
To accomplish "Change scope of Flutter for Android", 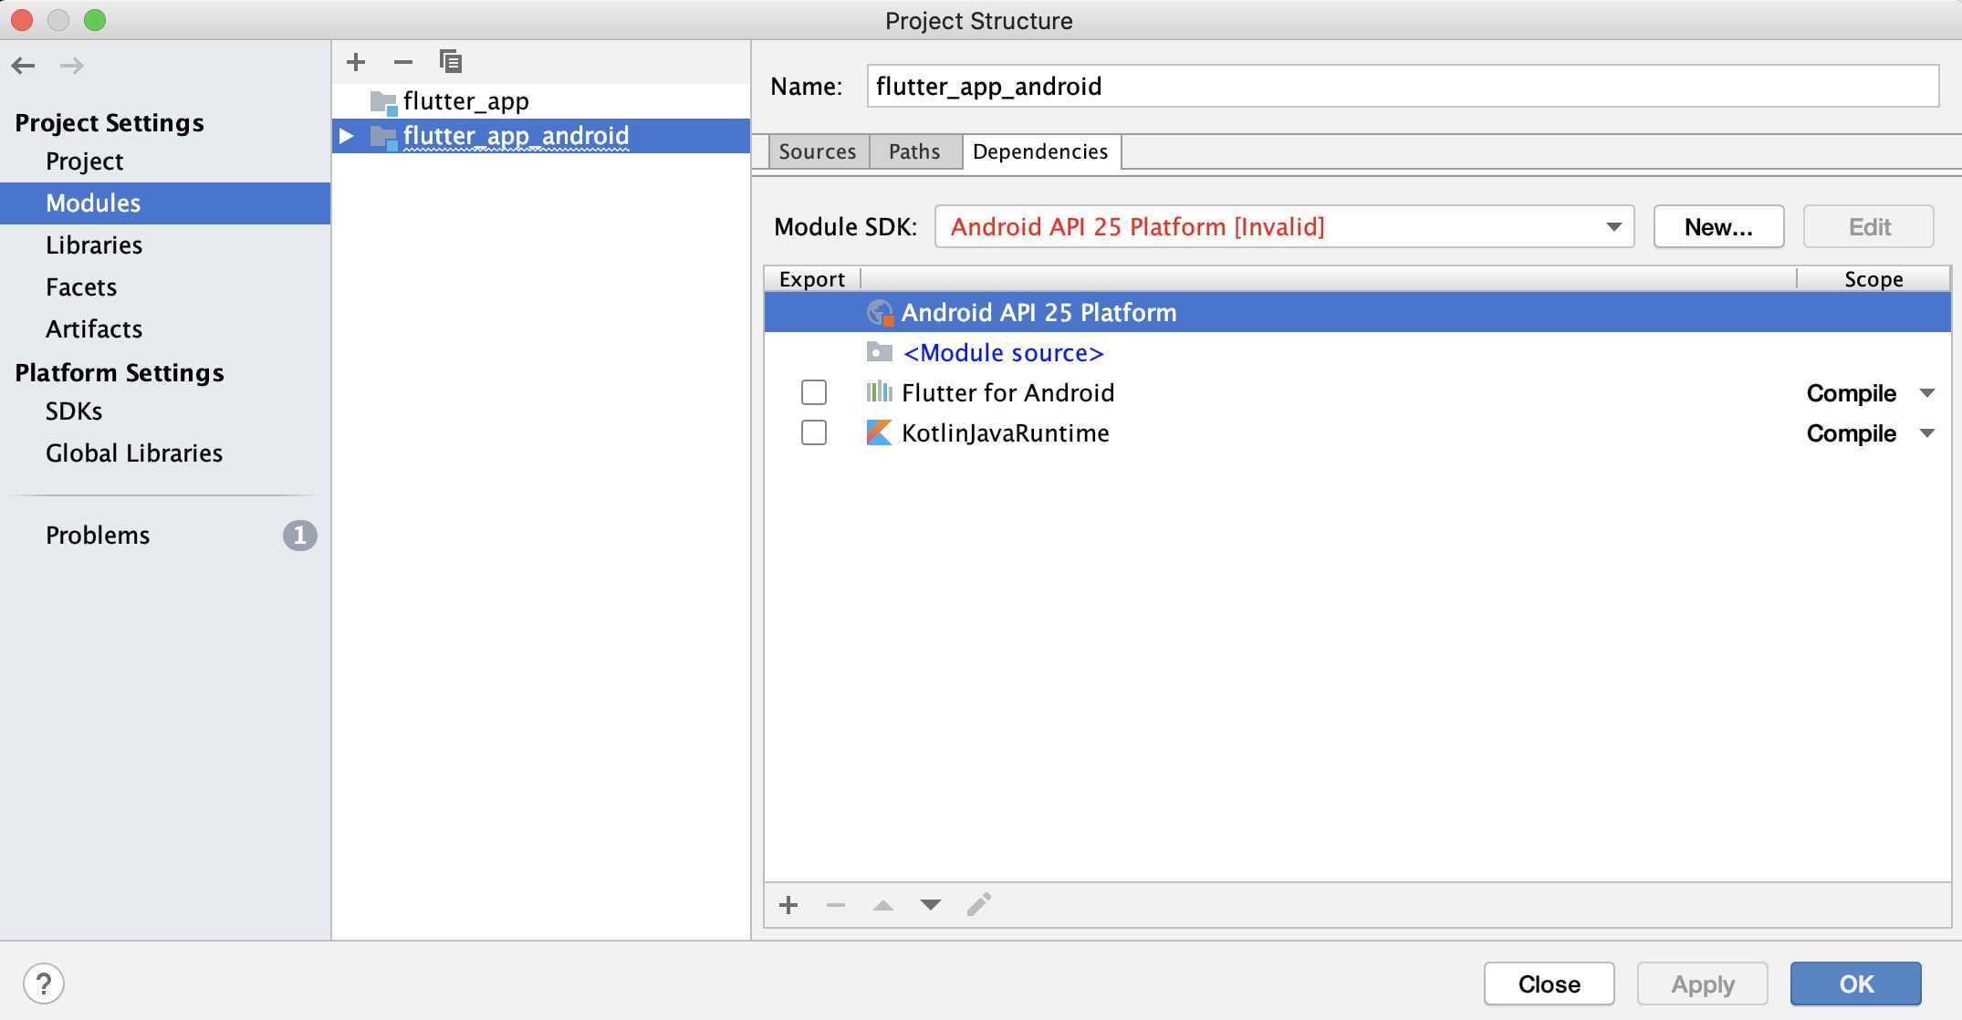I will pos(1871,393).
